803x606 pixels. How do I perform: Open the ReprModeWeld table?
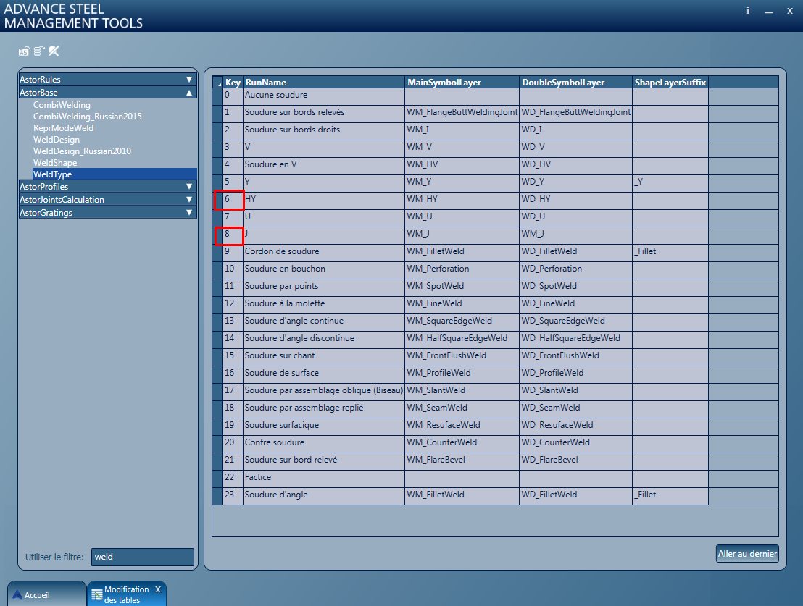64,128
